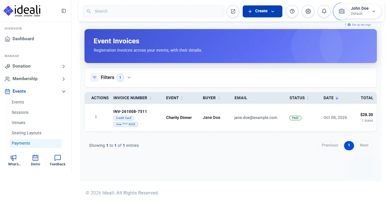
Task: Collapse the sidebar with the panel icon
Action: point(64,11)
